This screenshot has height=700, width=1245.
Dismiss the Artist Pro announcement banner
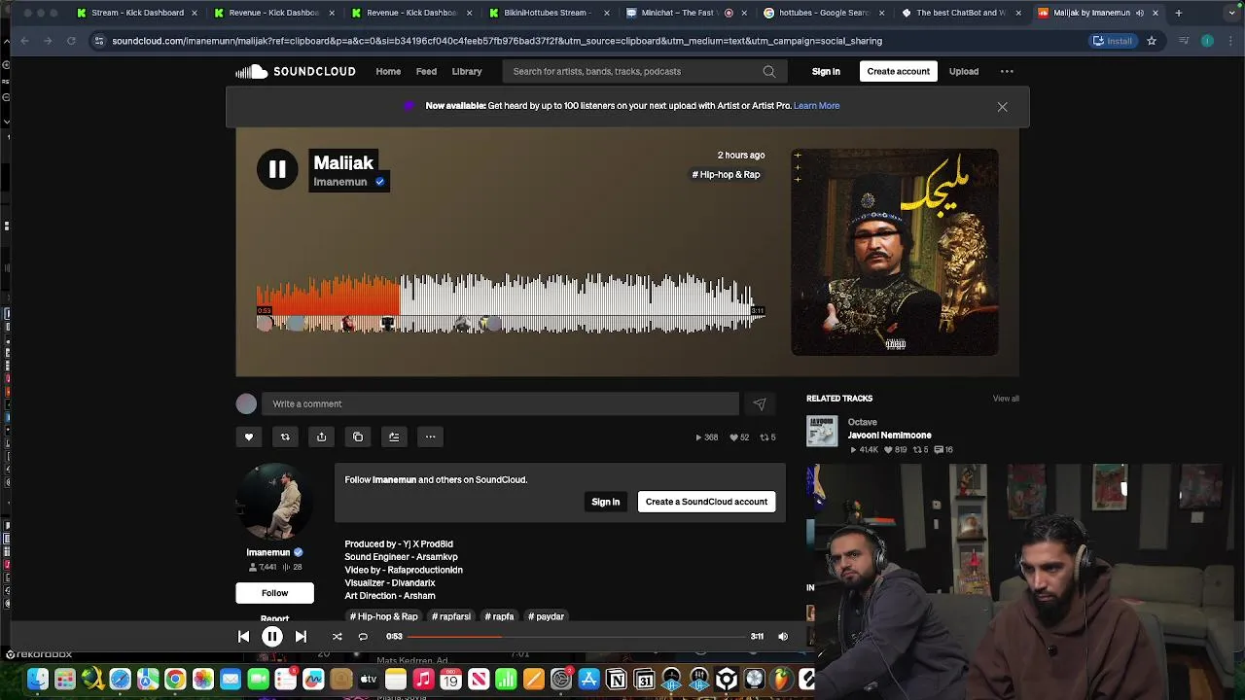click(x=1002, y=107)
